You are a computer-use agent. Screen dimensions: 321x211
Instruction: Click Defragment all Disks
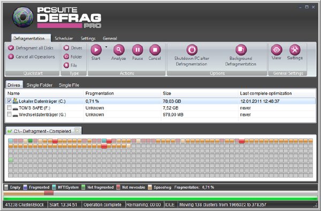click(x=30, y=48)
